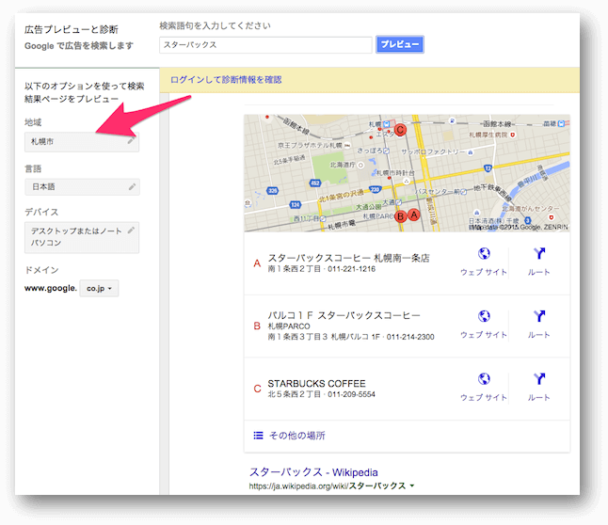Click ログインして診断情報を確認 link
Image resolution: width=608 pixels, height=525 pixels.
(x=226, y=80)
